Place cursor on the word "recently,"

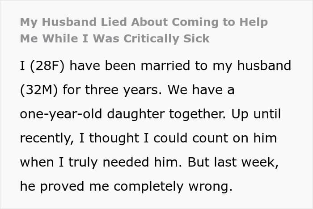coord(47,138)
